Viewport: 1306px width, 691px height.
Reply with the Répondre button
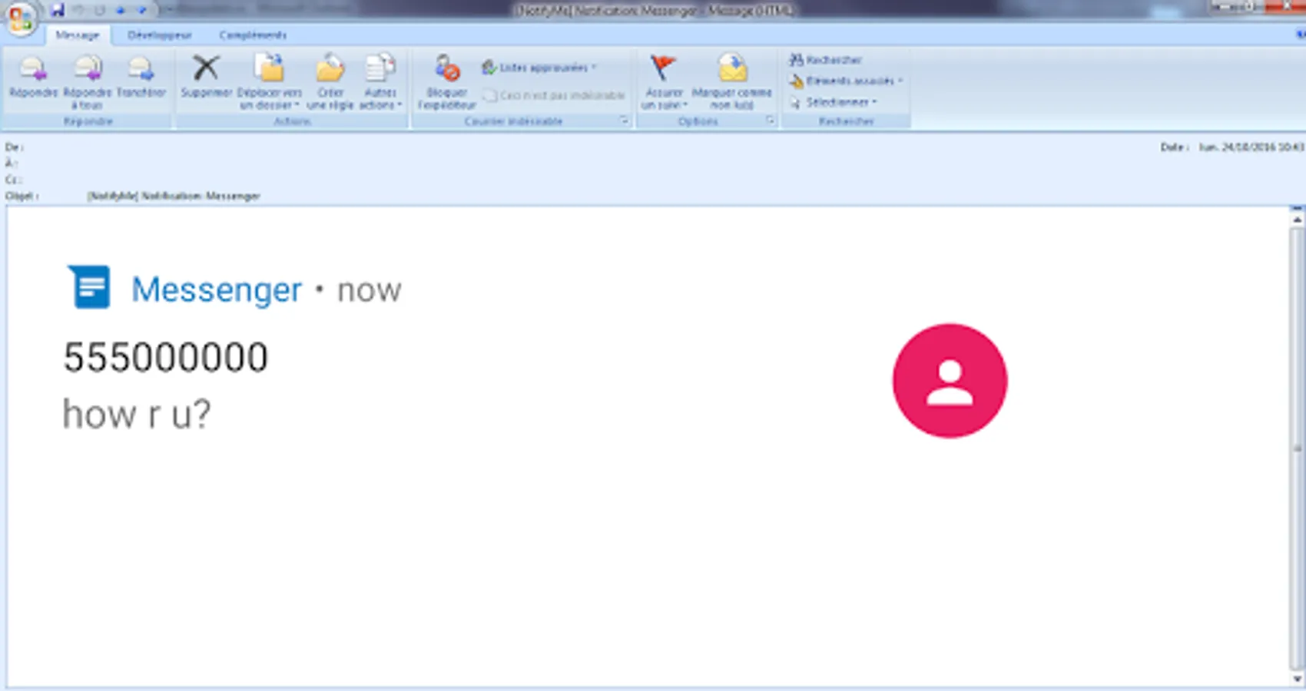click(33, 77)
